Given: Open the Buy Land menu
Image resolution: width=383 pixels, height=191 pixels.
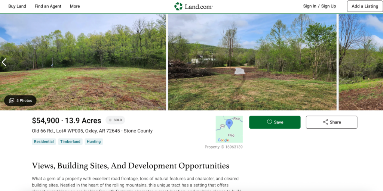Looking at the screenshot, I should tap(17, 6).
